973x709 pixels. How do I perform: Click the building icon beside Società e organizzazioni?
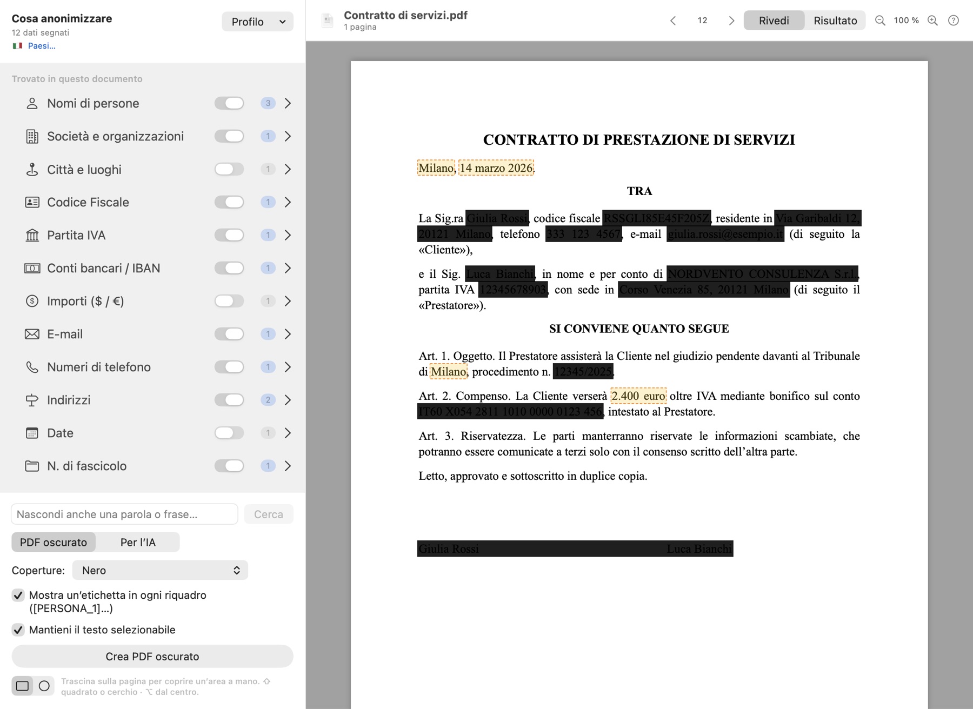click(x=32, y=136)
